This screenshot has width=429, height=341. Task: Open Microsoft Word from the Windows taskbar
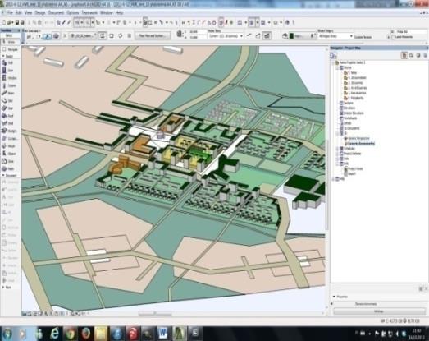click(163, 334)
